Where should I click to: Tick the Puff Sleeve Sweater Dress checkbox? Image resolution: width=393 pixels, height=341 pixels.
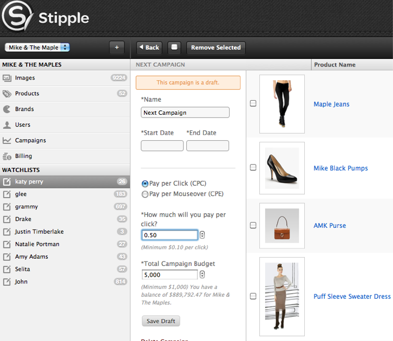tap(253, 296)
